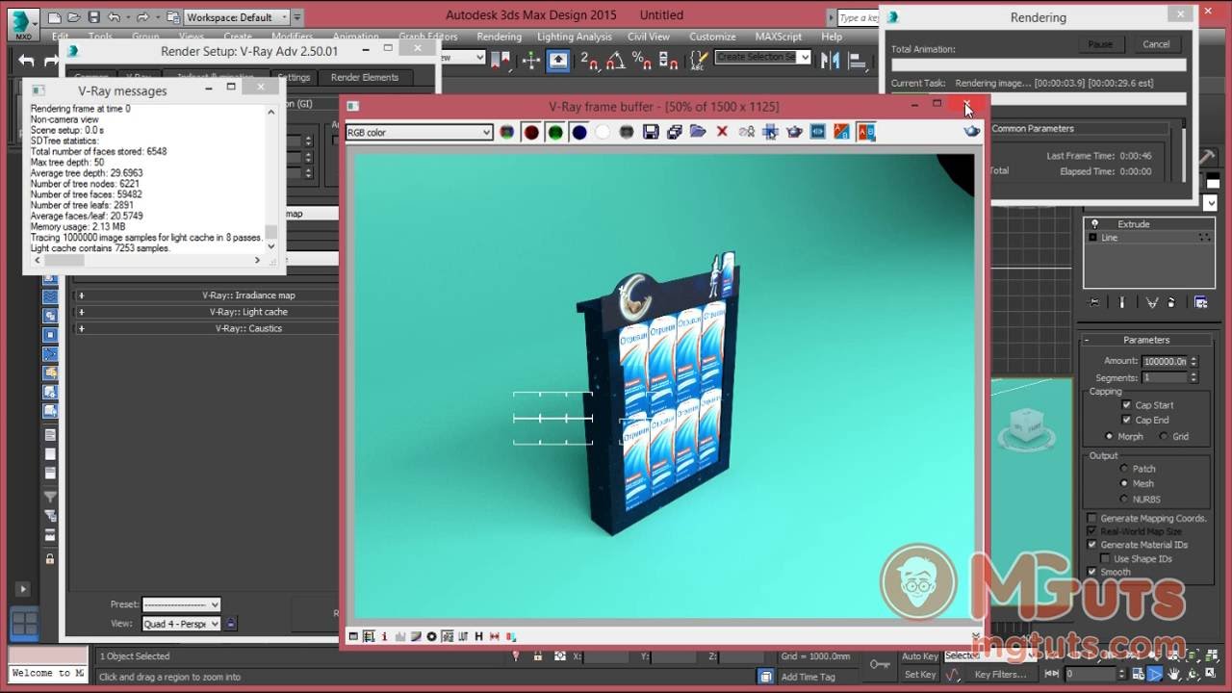Click the far-right teapot in frame buffer
Viewport: 1232px width, 693px height.
[972, 131]
